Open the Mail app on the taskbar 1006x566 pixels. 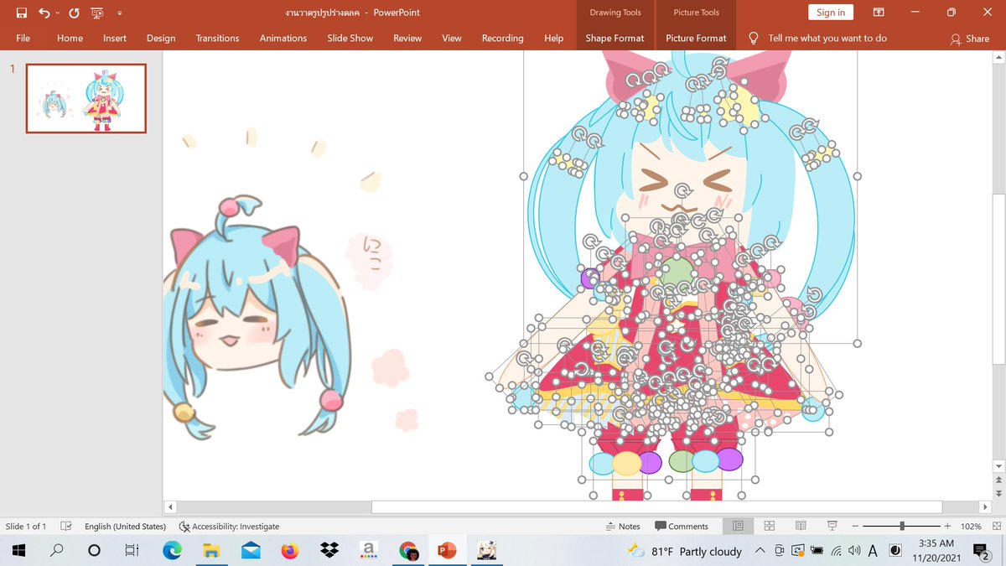click(x=251, y=551)
